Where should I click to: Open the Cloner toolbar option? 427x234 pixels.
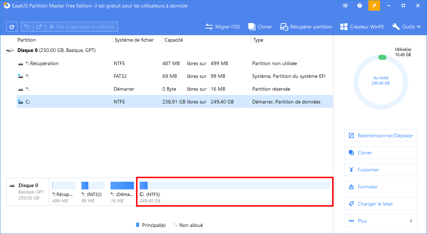[260, 27]
